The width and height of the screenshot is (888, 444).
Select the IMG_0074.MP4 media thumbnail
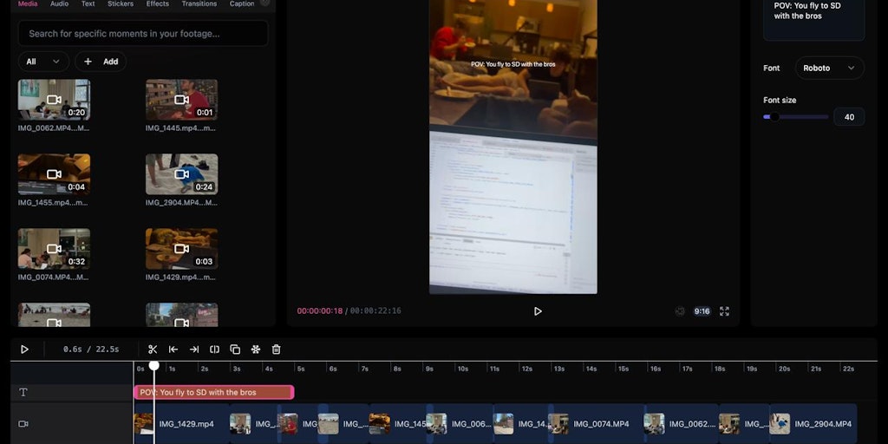pos(54,249)
